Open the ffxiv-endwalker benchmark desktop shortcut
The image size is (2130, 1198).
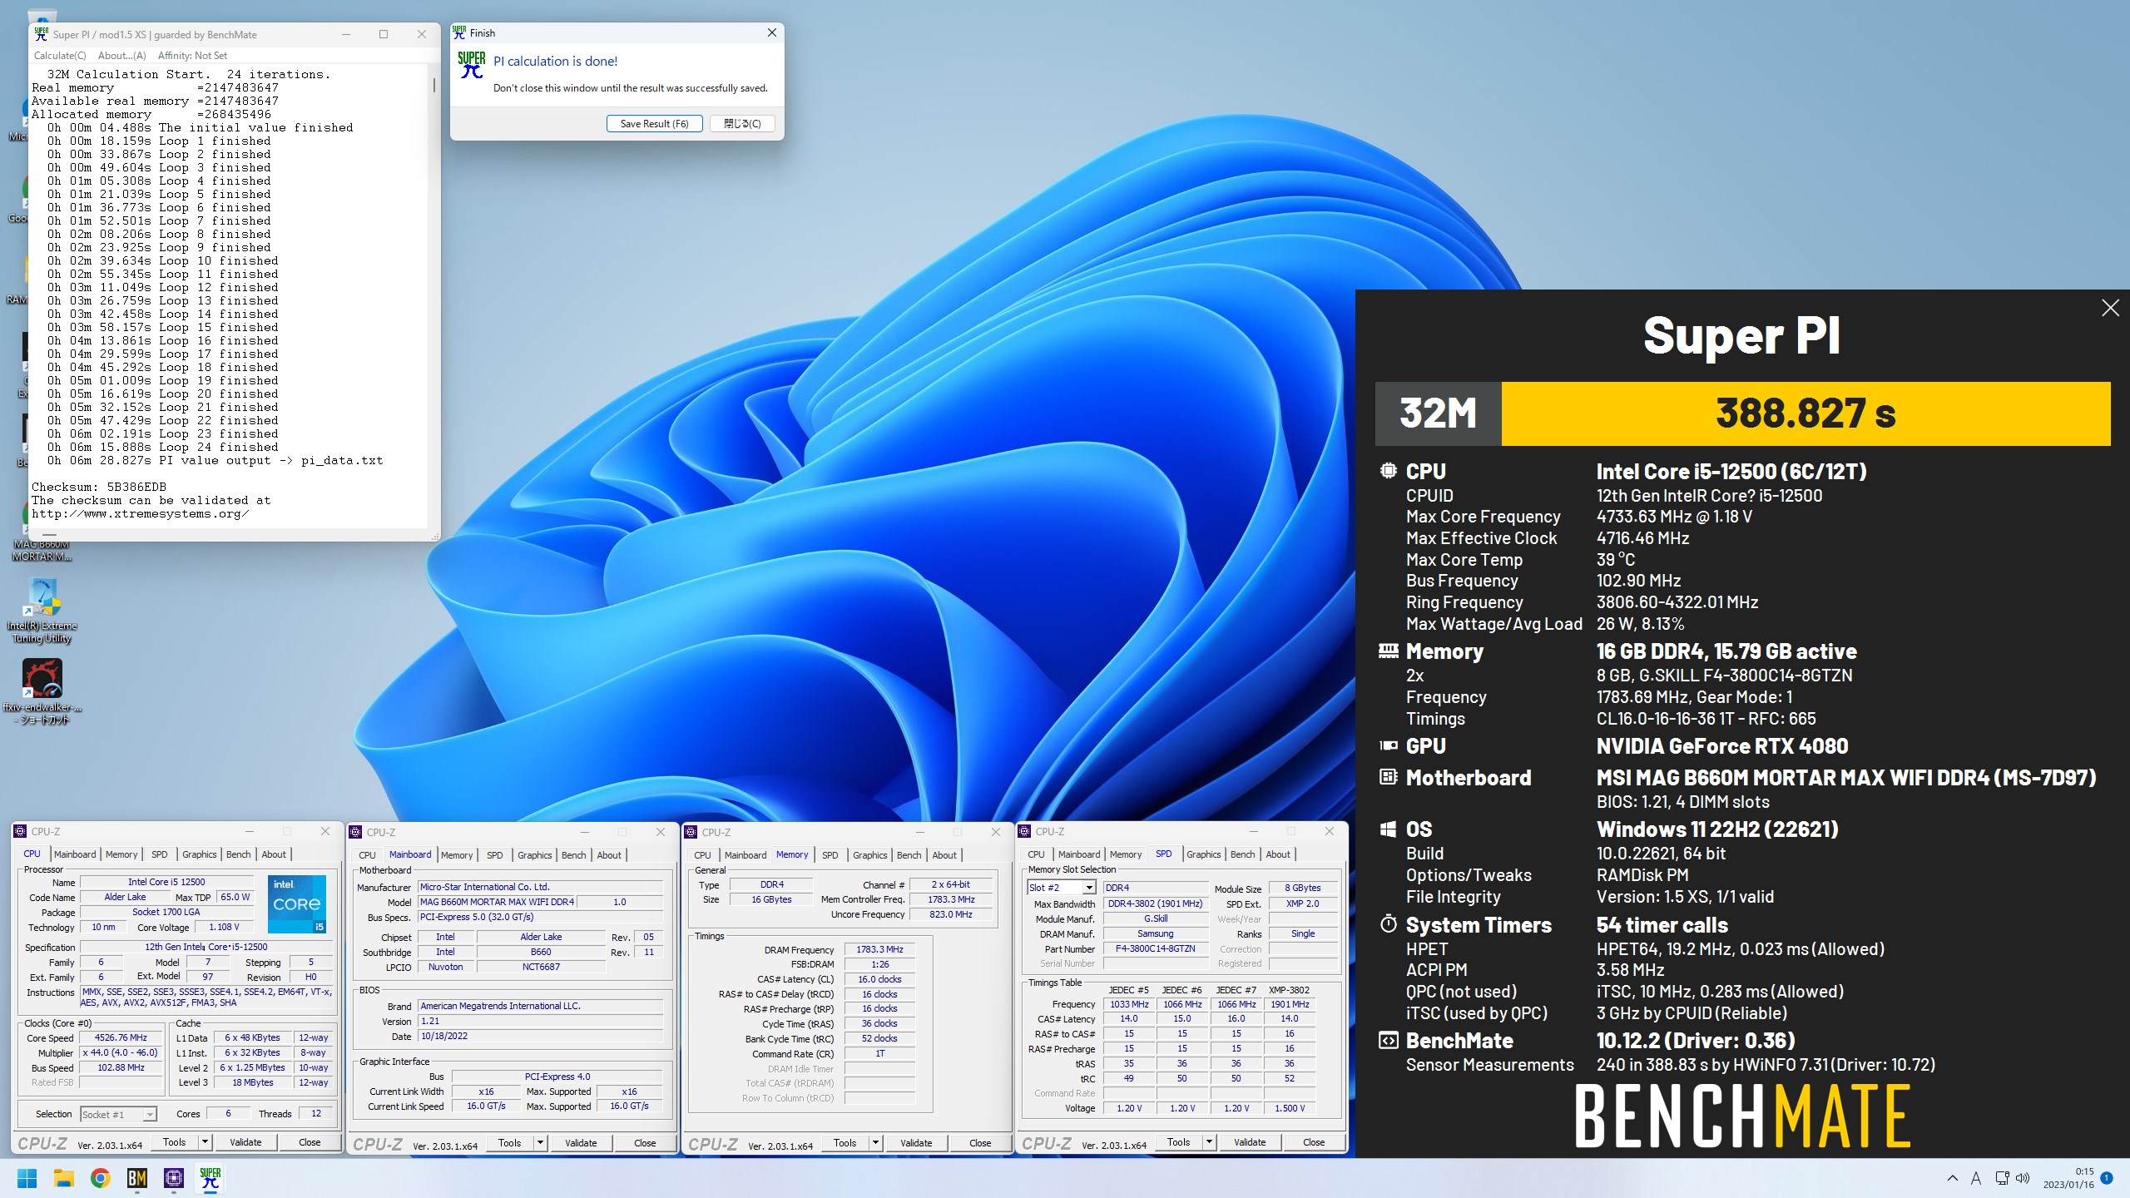[42, 692]
